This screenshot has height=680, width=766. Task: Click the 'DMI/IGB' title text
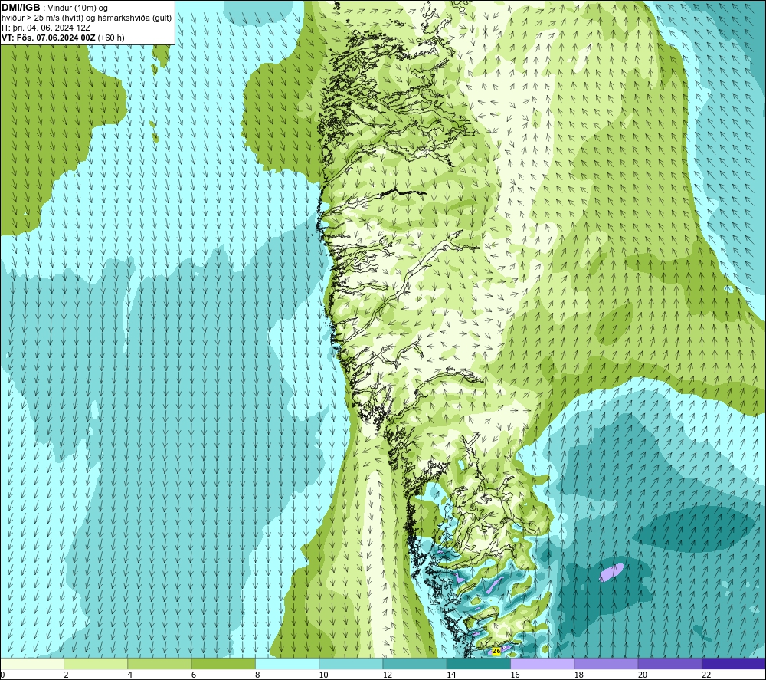click(21, 8)
